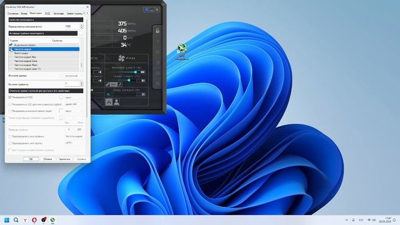Switch to the screenshot capture tab

pos(74,13)
